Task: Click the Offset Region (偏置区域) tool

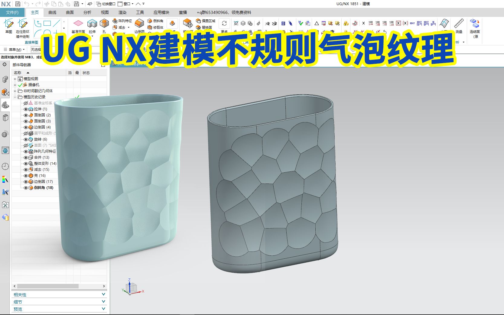Action: pyautogui.click(x=206, y=21)
